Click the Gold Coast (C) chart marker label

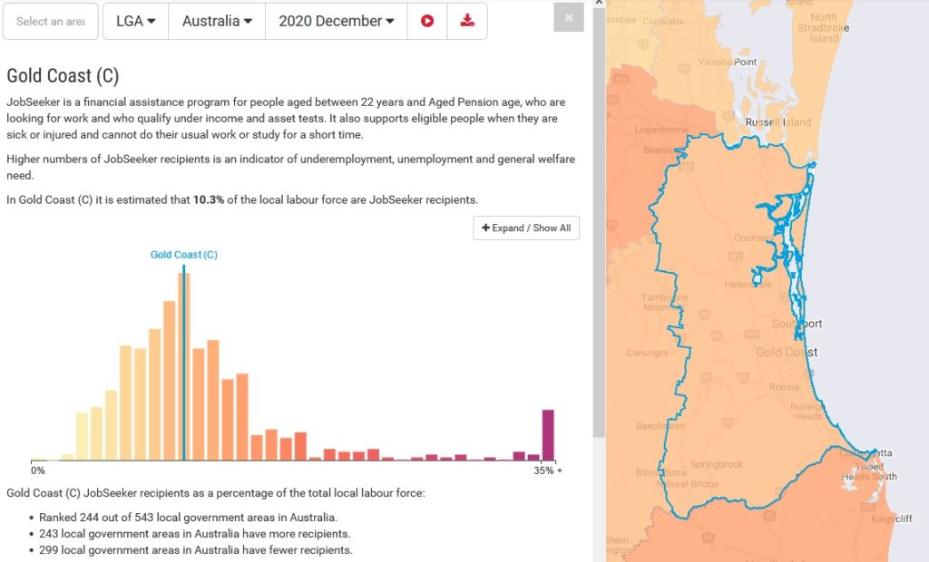[x=183, y=255]
